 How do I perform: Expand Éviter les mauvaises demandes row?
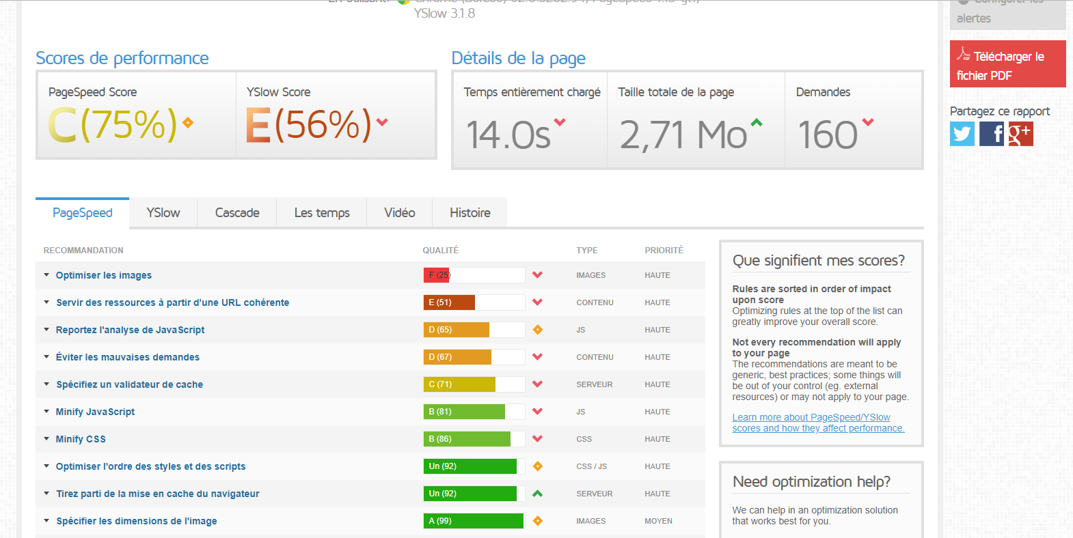tap(46, 357)
